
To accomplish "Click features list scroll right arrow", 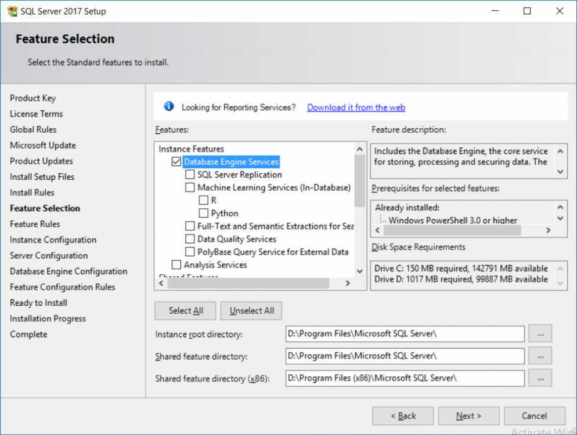I will click(348, 283).
